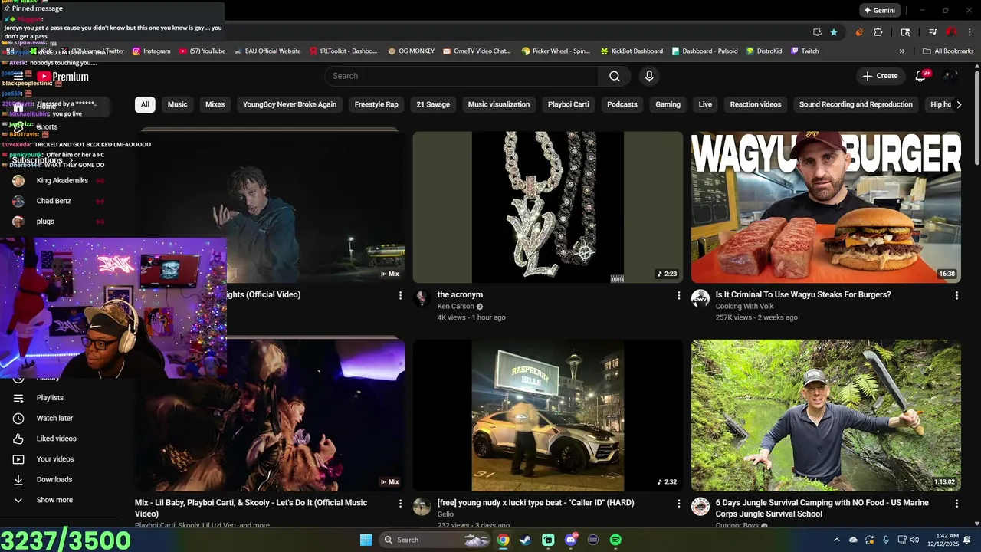
Task: Open the Chad Benz subscription
Action: [54, 201]
